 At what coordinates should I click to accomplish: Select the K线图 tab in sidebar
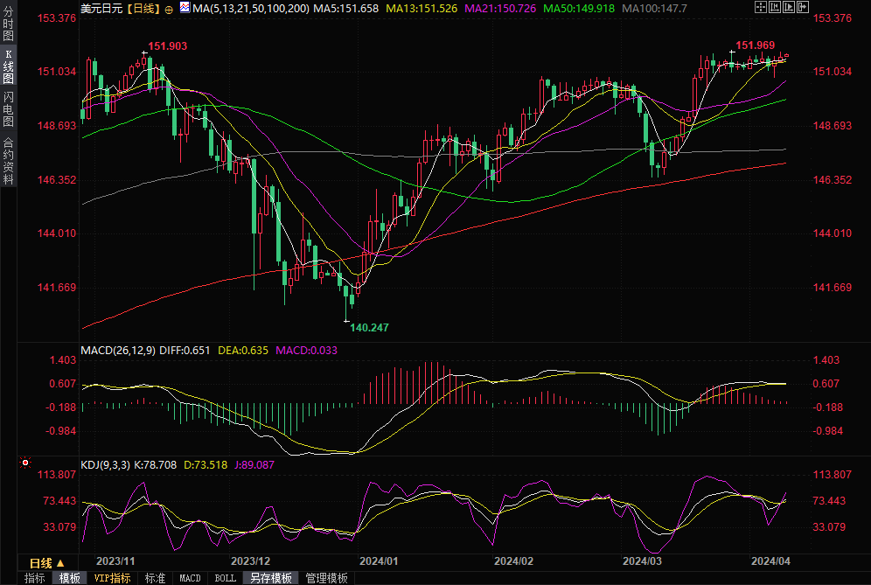8,67
